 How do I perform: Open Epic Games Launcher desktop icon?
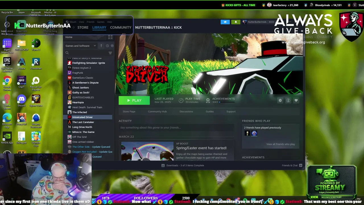tap(7, 65)
